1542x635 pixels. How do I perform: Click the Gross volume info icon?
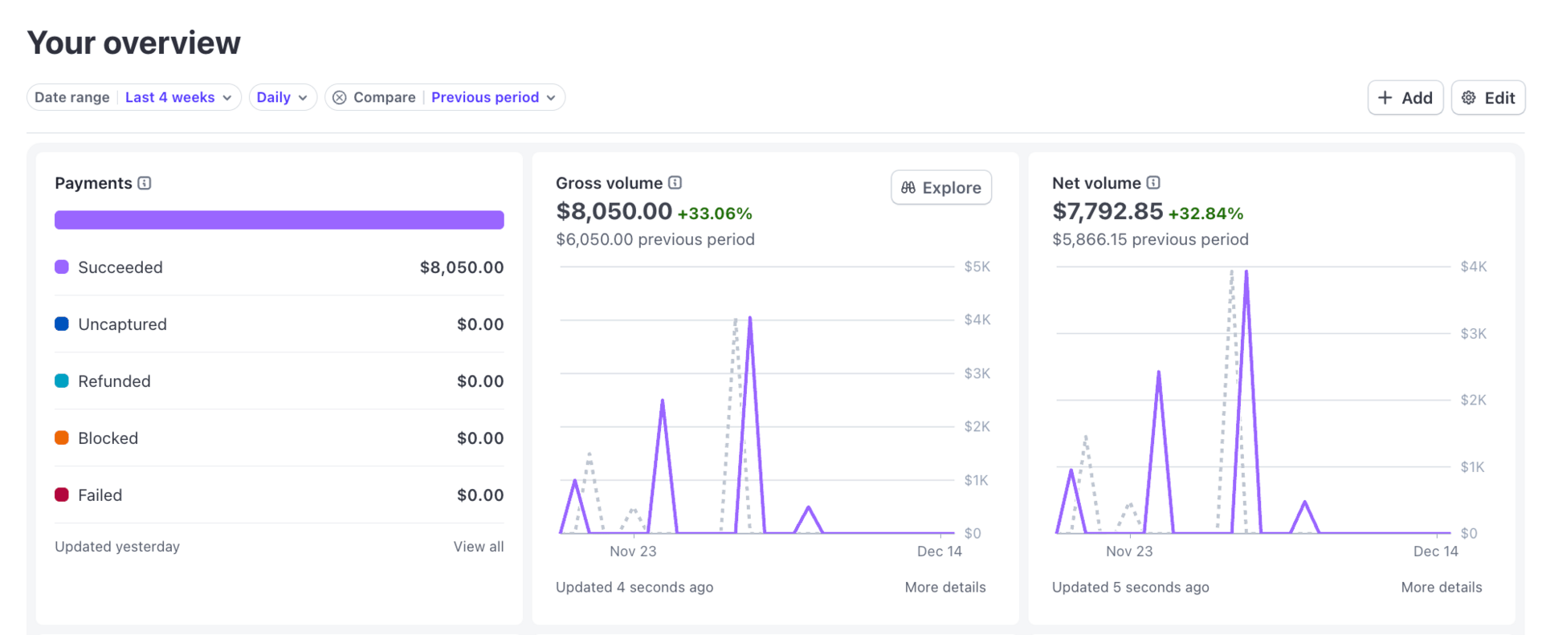click(x=675, y=183)
